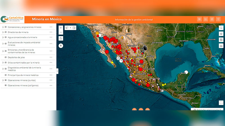This screenshot has height=126, width=225.
Task: Select Depósitos de jales layer name
Action: pyautogui.click(x=16, y=57)
